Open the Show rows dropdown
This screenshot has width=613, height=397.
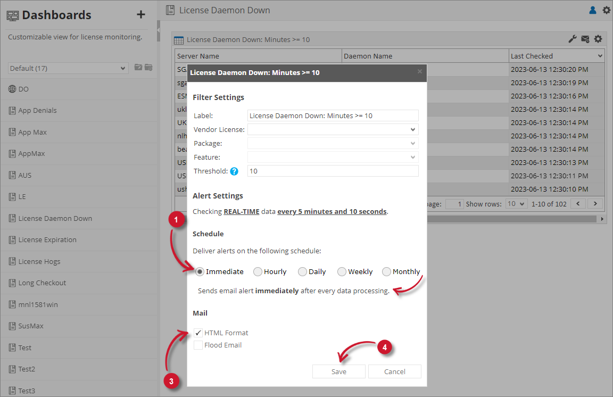(x=517, y=204)
